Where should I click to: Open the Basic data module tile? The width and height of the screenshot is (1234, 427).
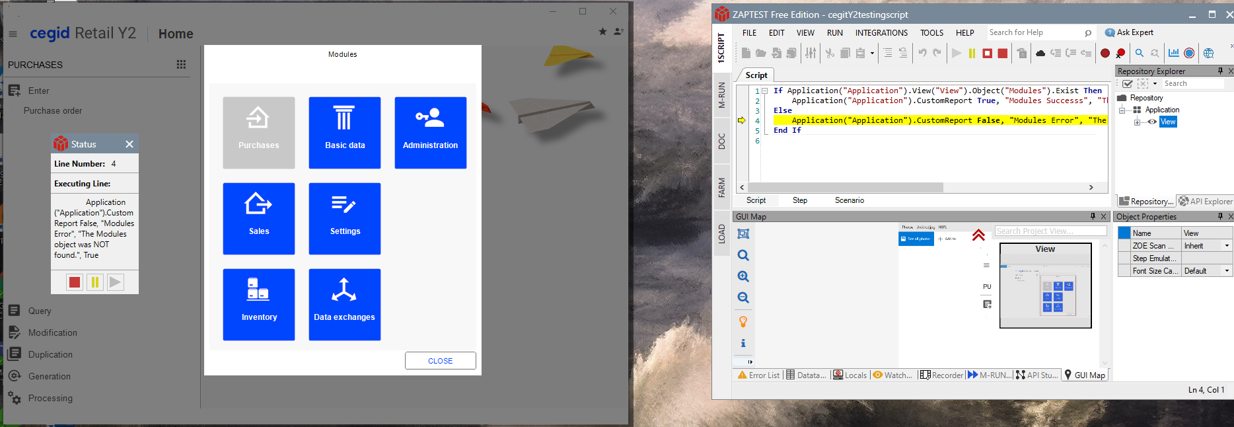point(345,133)
